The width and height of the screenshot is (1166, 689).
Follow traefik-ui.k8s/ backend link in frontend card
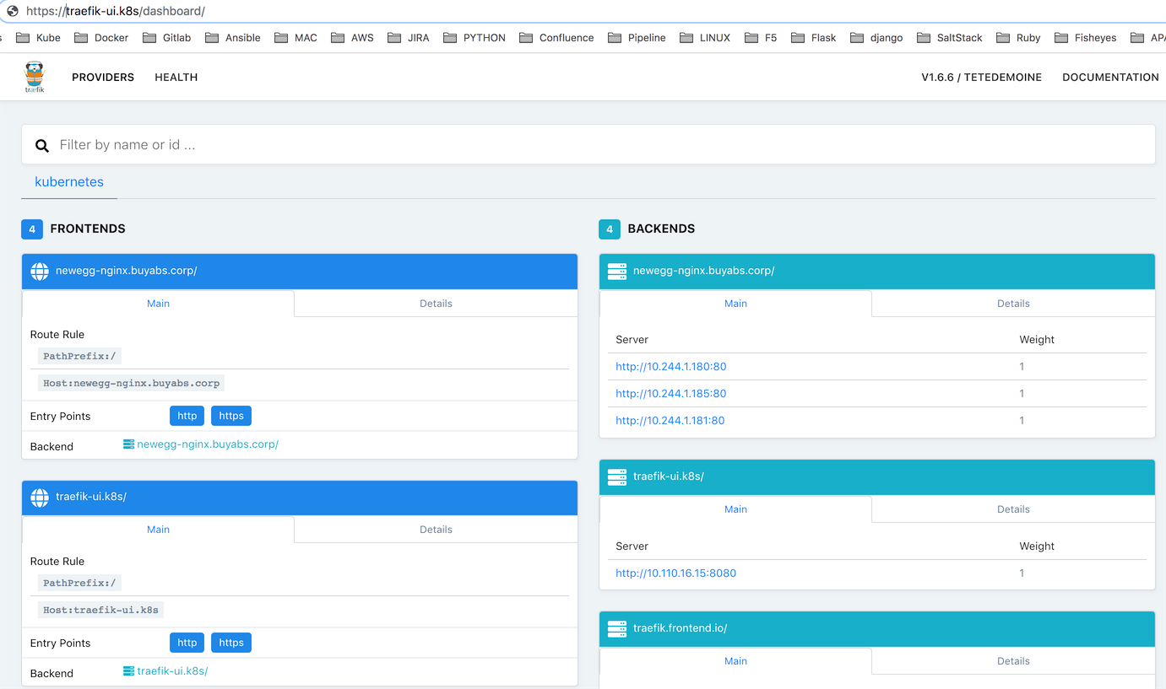click(165, 671)
